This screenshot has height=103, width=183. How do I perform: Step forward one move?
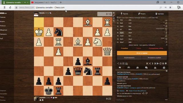pos(152,64)
